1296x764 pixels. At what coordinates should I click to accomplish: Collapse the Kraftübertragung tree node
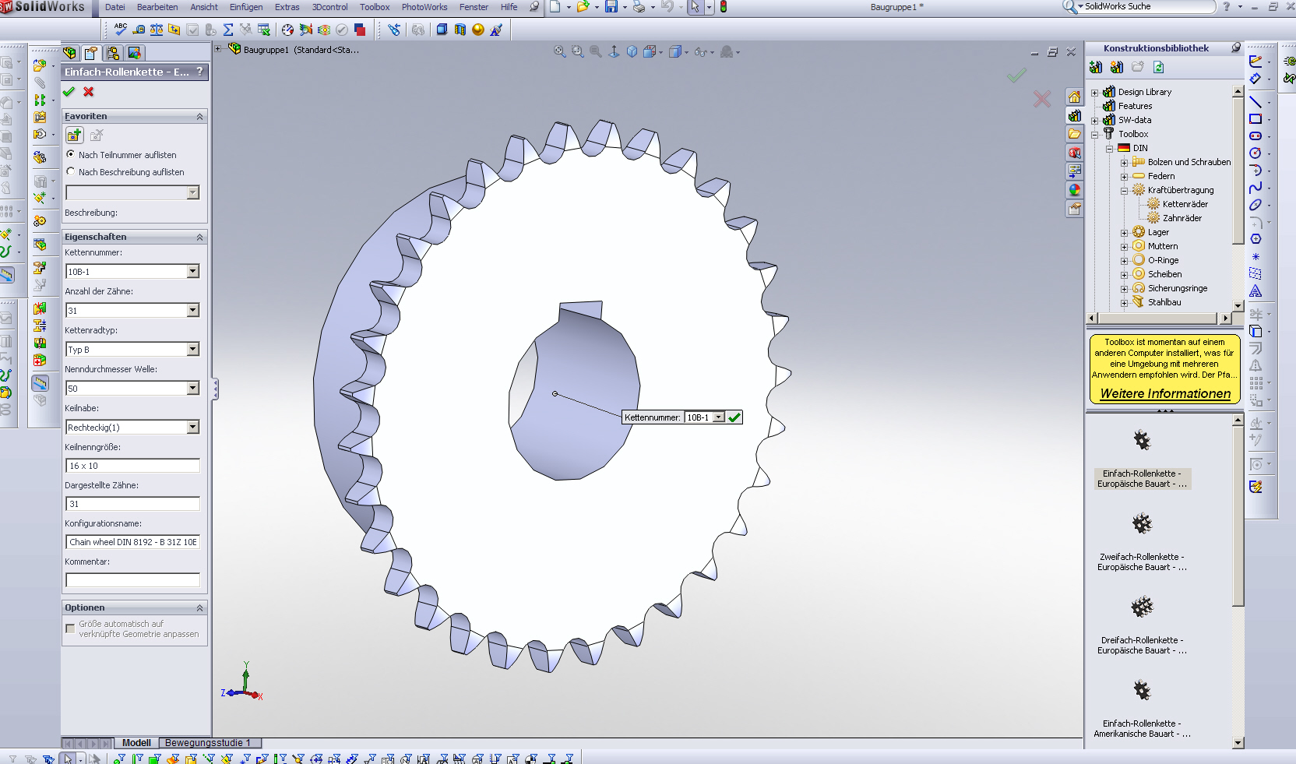click(1124, 191)
